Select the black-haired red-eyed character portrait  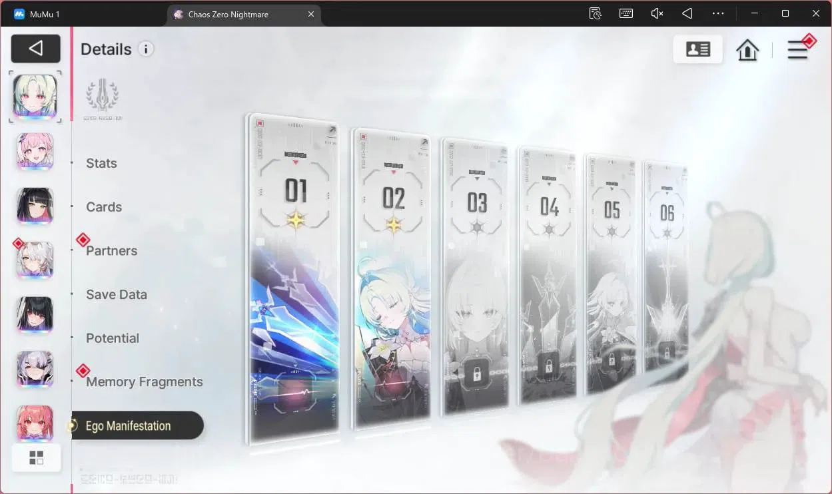pyautogui.click(x=35, y=315)
